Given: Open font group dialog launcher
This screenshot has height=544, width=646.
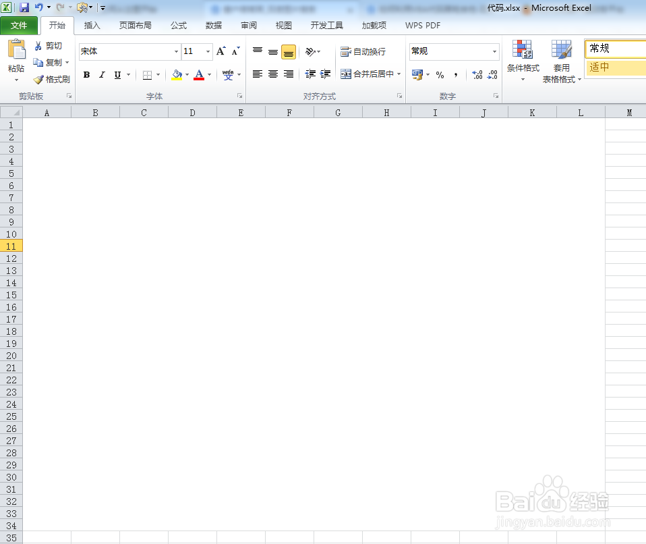Looking at the screenshot, I should (240, 96).
